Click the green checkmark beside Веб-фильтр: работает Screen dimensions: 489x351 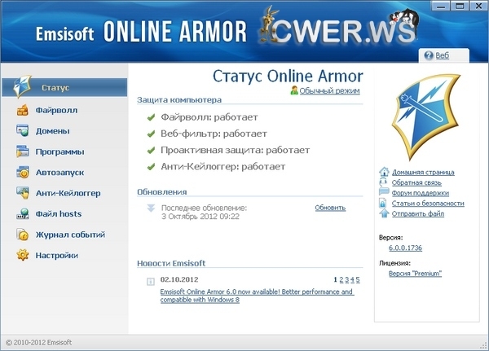point(151,134)
